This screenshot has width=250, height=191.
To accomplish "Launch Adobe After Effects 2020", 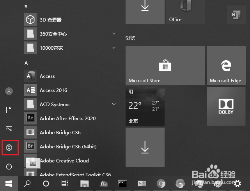I will point(70,118).
